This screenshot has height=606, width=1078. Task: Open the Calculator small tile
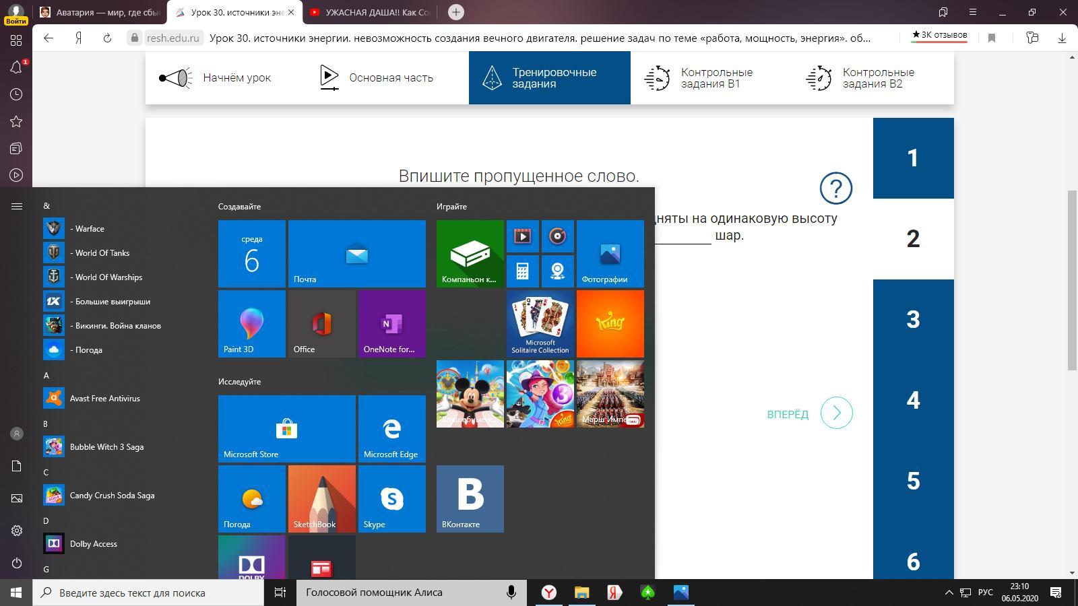coord(523,271)
